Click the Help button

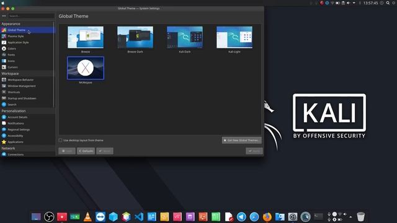(x=67, y=151)
